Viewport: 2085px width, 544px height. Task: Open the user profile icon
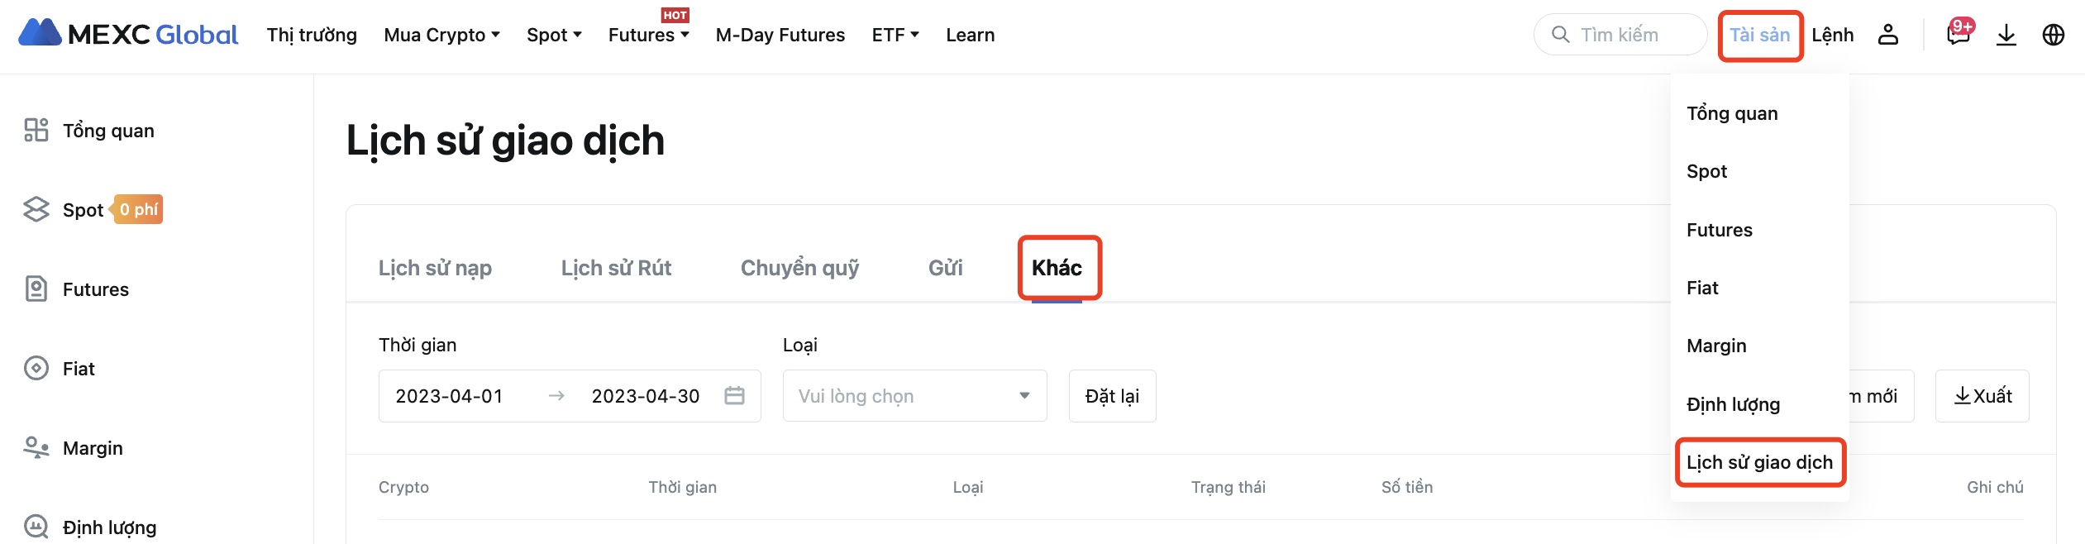click(x=1888, y=35)
